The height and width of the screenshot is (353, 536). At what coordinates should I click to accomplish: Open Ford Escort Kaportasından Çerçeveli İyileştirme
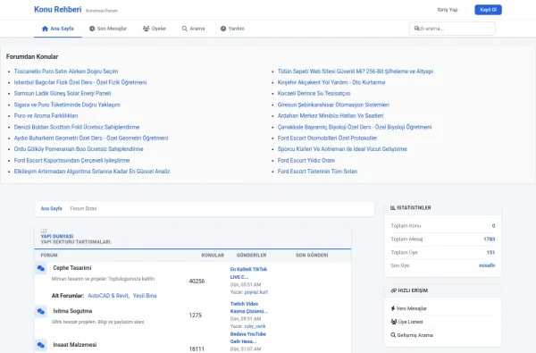coord(71,161)
